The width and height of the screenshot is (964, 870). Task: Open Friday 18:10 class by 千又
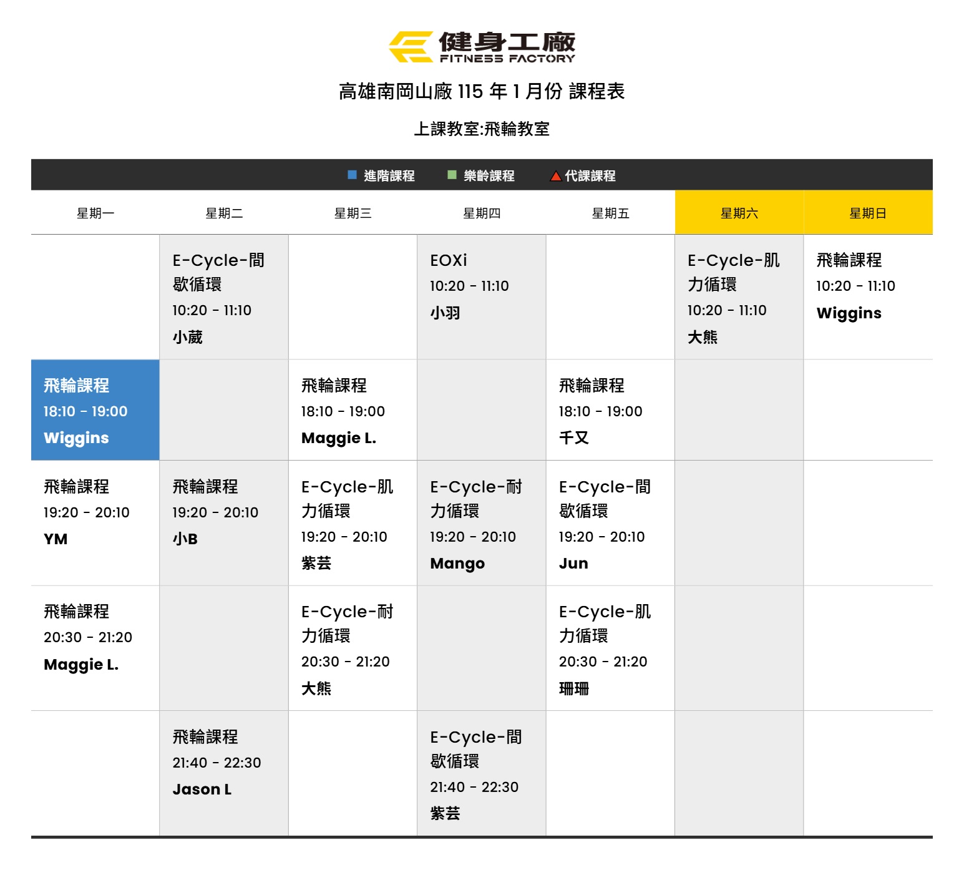tap(610, 411)
